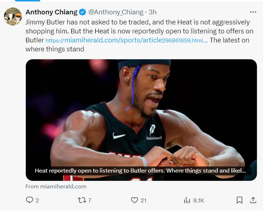Open the @Anthony_Chiang handle link
Image resolution: width=263 pixels, height=211 pixels.
(116, 12)
